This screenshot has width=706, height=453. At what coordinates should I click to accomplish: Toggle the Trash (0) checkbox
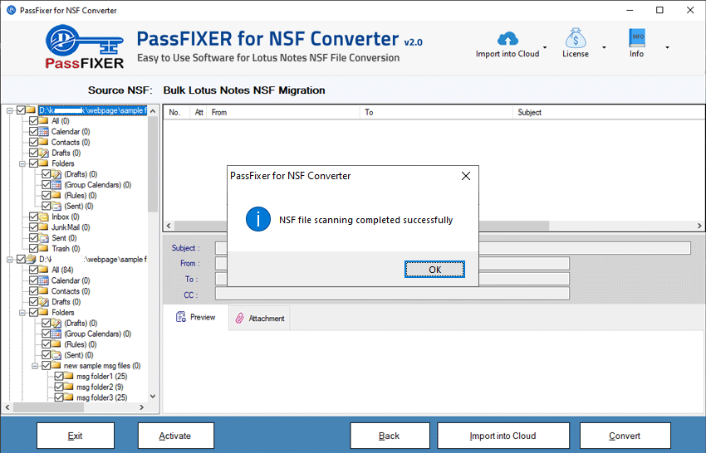pyautogui.click(x=33, y=248)
